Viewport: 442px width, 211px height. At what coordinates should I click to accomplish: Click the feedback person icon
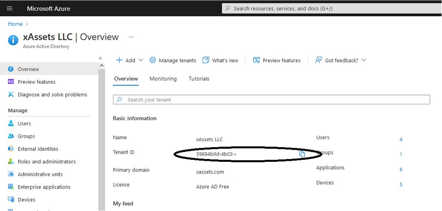[x=318, y=60]
